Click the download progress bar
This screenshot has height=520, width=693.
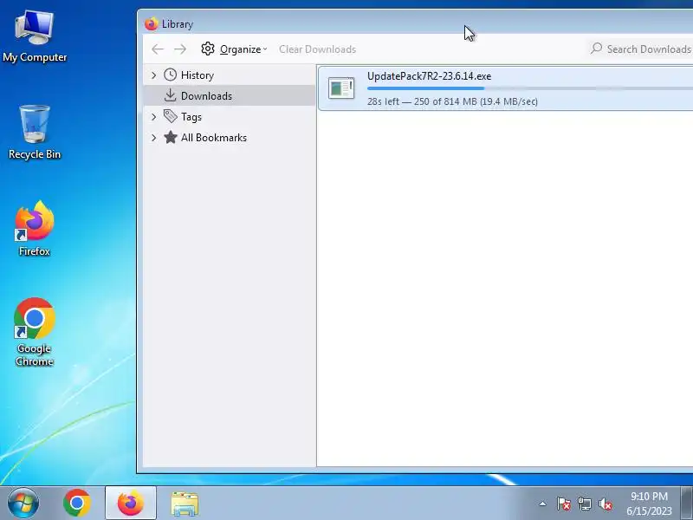(x=530, y=88)
